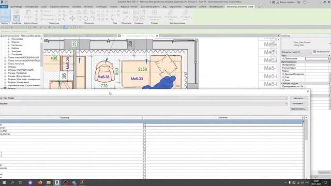Click the shopping cart icon in title bar
This screenshot has width=331, height=186.
pos(299,2)
